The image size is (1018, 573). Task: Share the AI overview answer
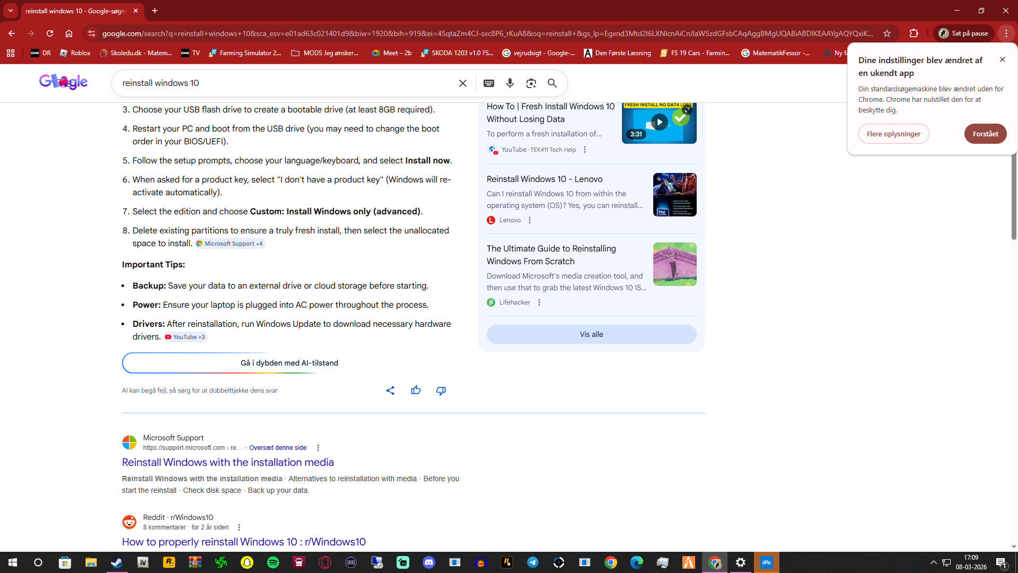pyautogui.click(x=390, y=390)
